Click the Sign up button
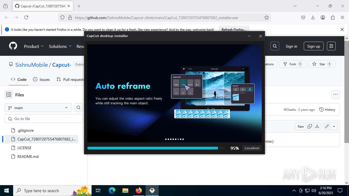Image resolution: width=349 pixels, height=196 pixels. click(314, 46)
